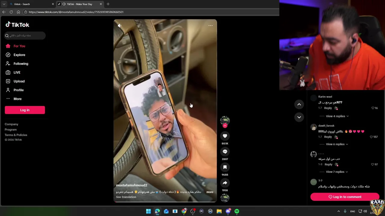Like Karim wael's comment (16 likes)

click(373, 108)
